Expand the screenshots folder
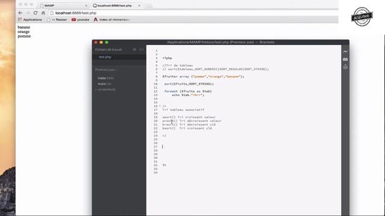385x216 pixels. click(x=106, y=89)
